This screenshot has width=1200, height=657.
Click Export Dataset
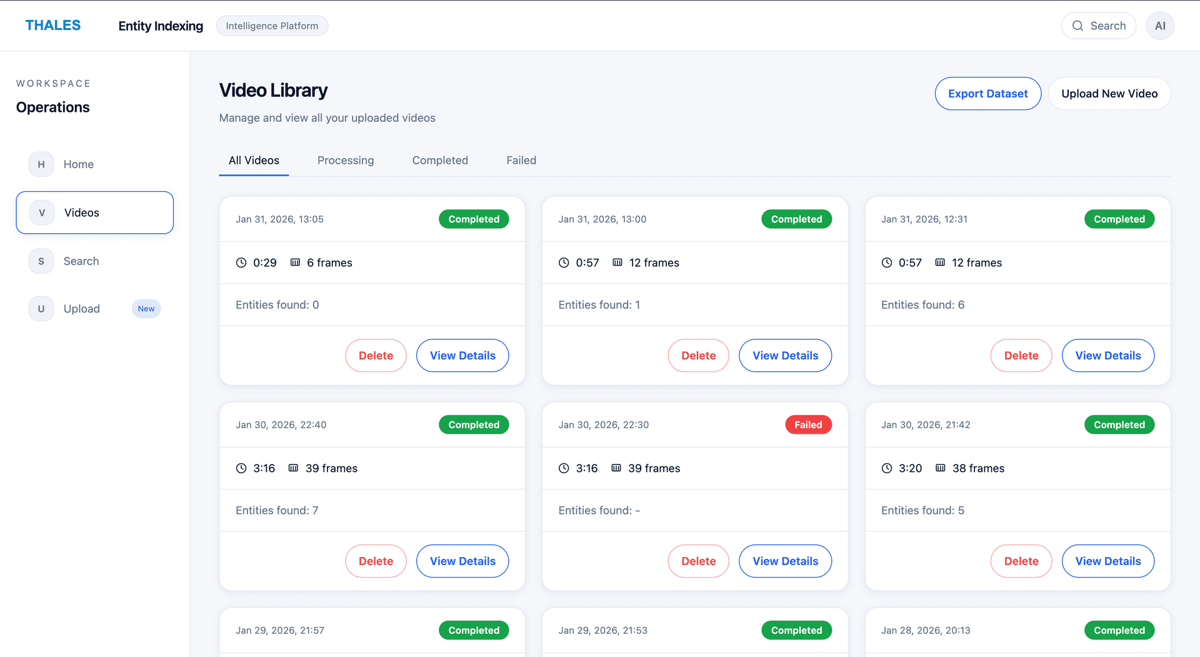click(x=987, y=93)
